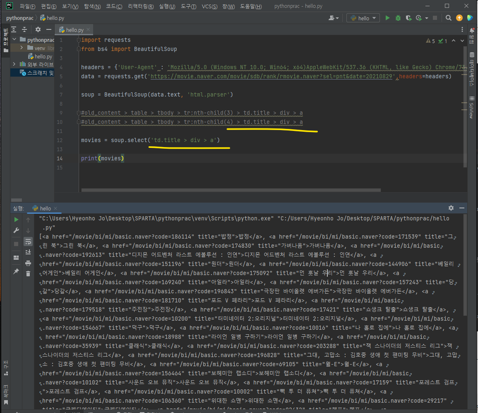Close the hello.py editor tab
Viewport: 478px width, 413px height.
(x=88, y=29)
